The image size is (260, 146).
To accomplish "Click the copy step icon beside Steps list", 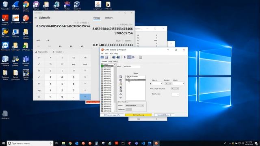I will pos(121,80).
